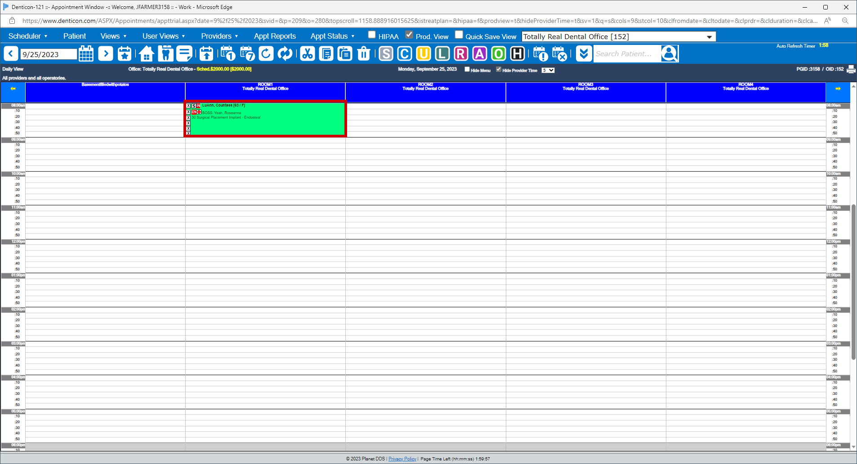This screenshot has height=464, width=857.
Task: Click the right yellow arrow in header
Action: coord(838,88)
